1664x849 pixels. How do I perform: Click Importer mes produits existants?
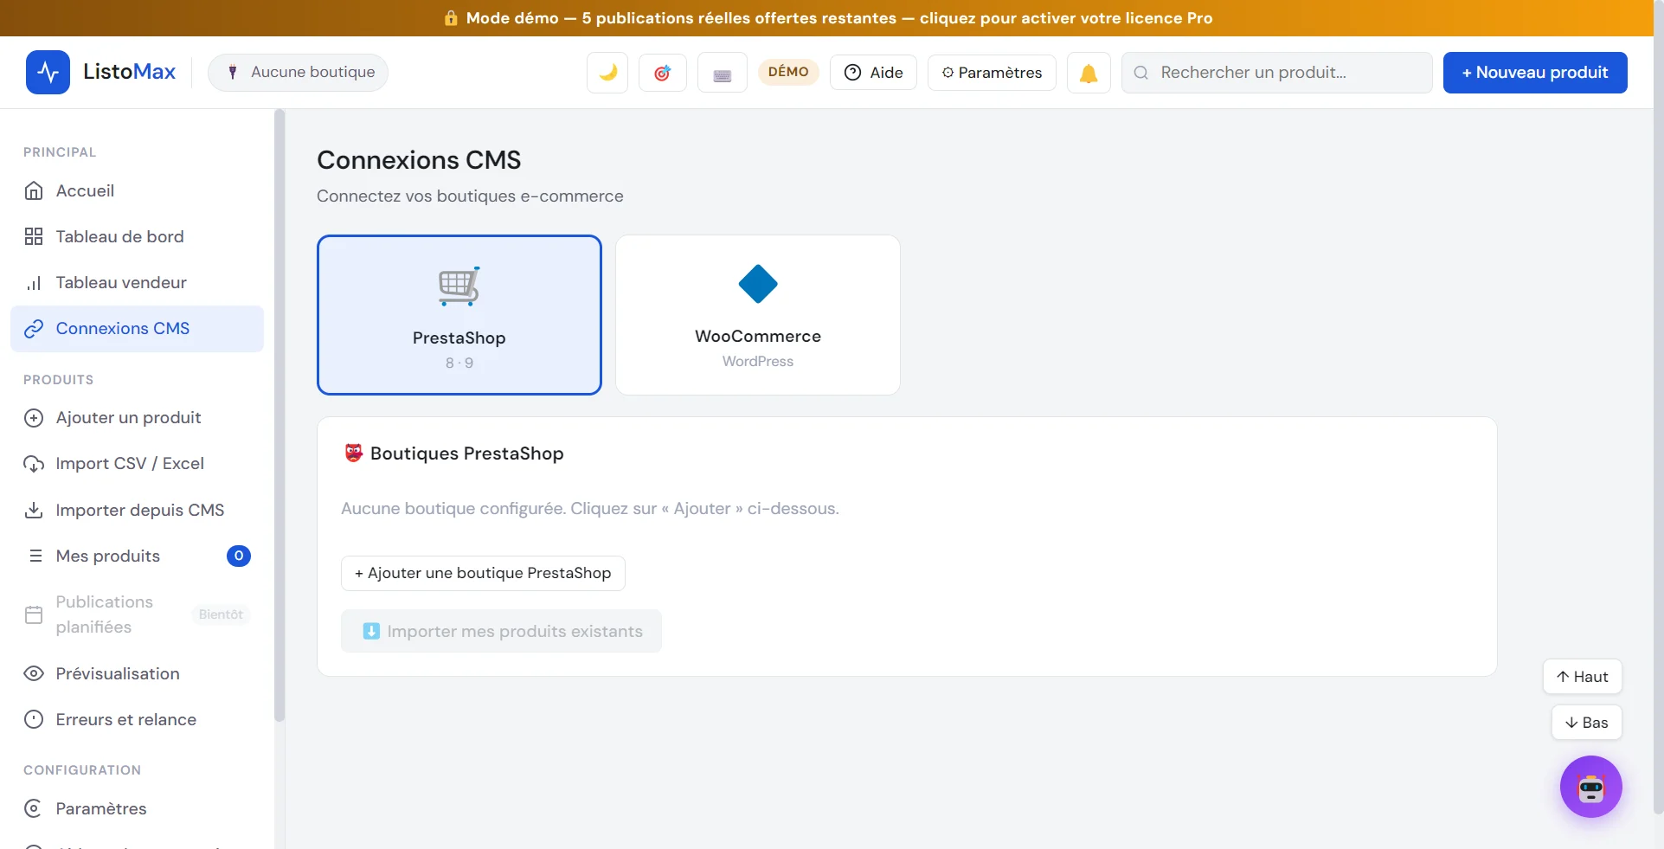pos(502,631)
